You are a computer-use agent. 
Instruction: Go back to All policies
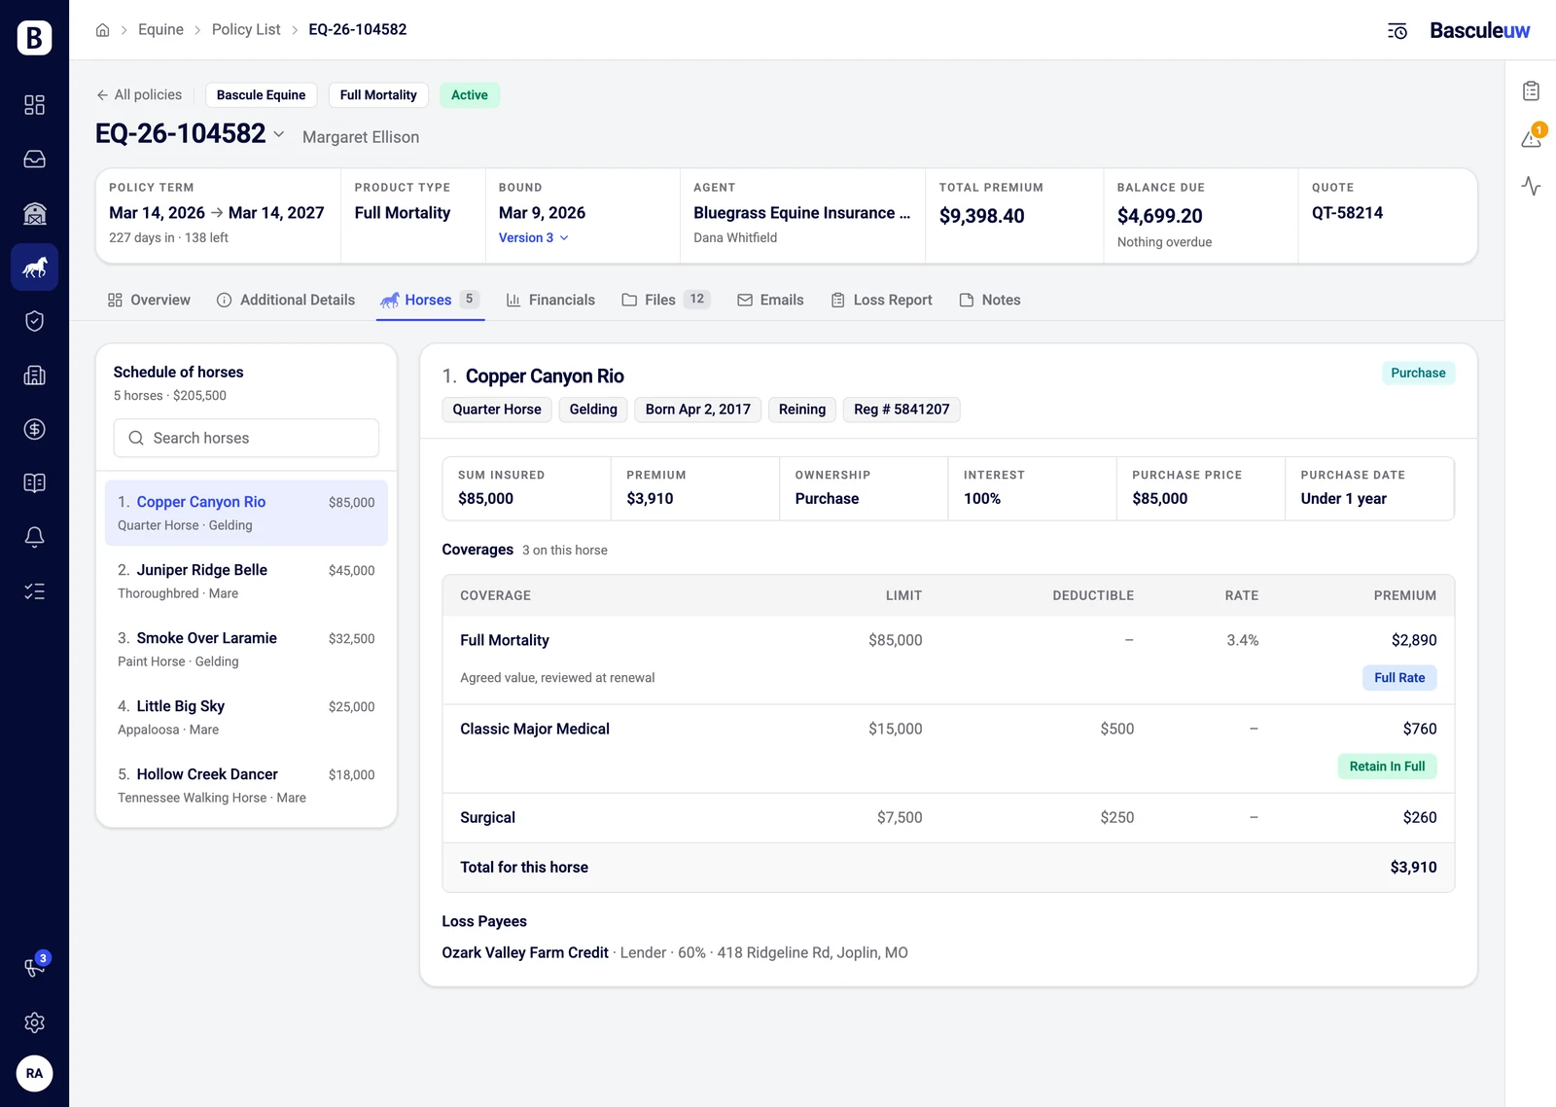[138, 94]
